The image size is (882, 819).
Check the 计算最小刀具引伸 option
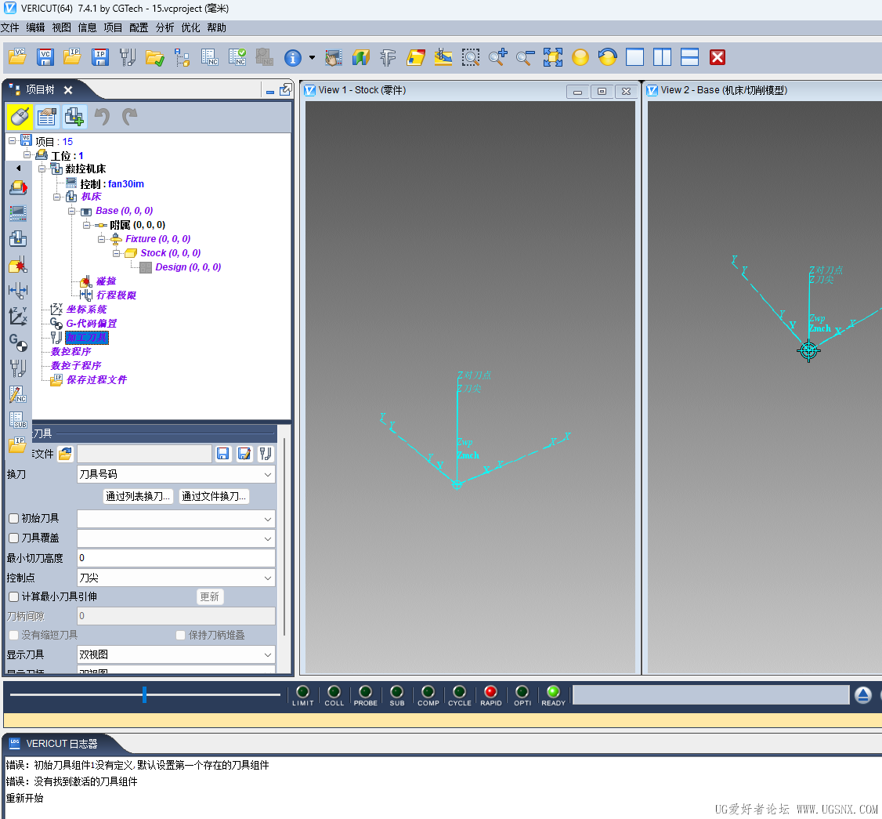[x=13, y=597]
